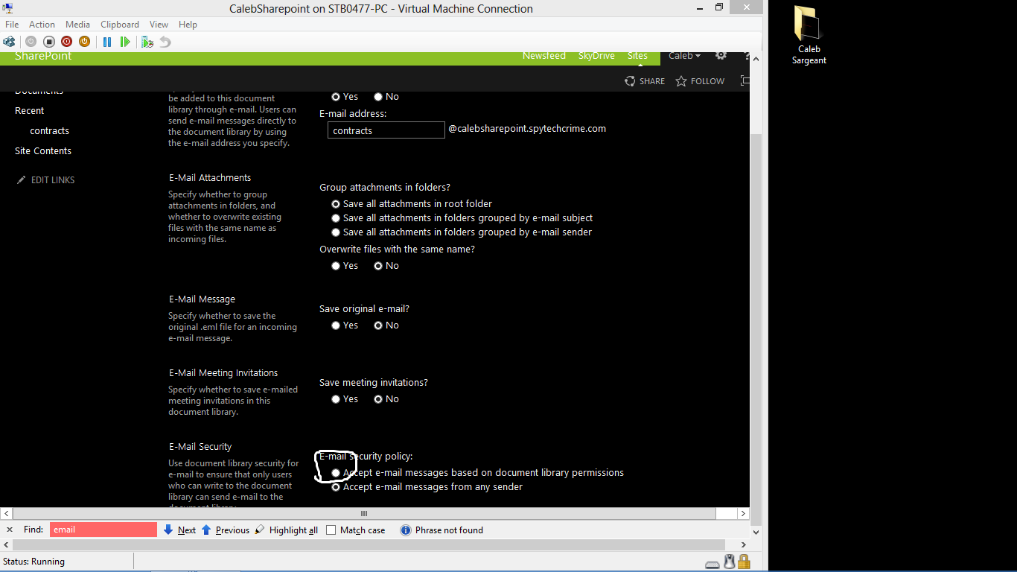Click the inner horizontal scrollbar right arrow
Viewport: 1017px width, 572px height.
tap(743, 514)
